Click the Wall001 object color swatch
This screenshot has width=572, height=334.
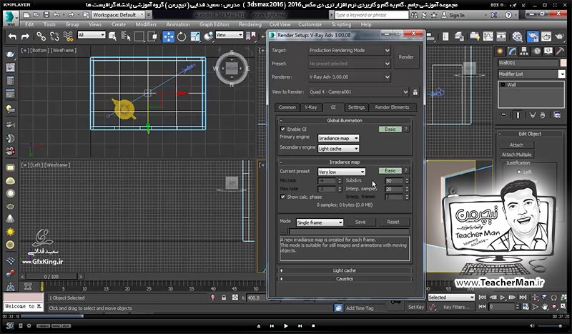tap(563, 63)
